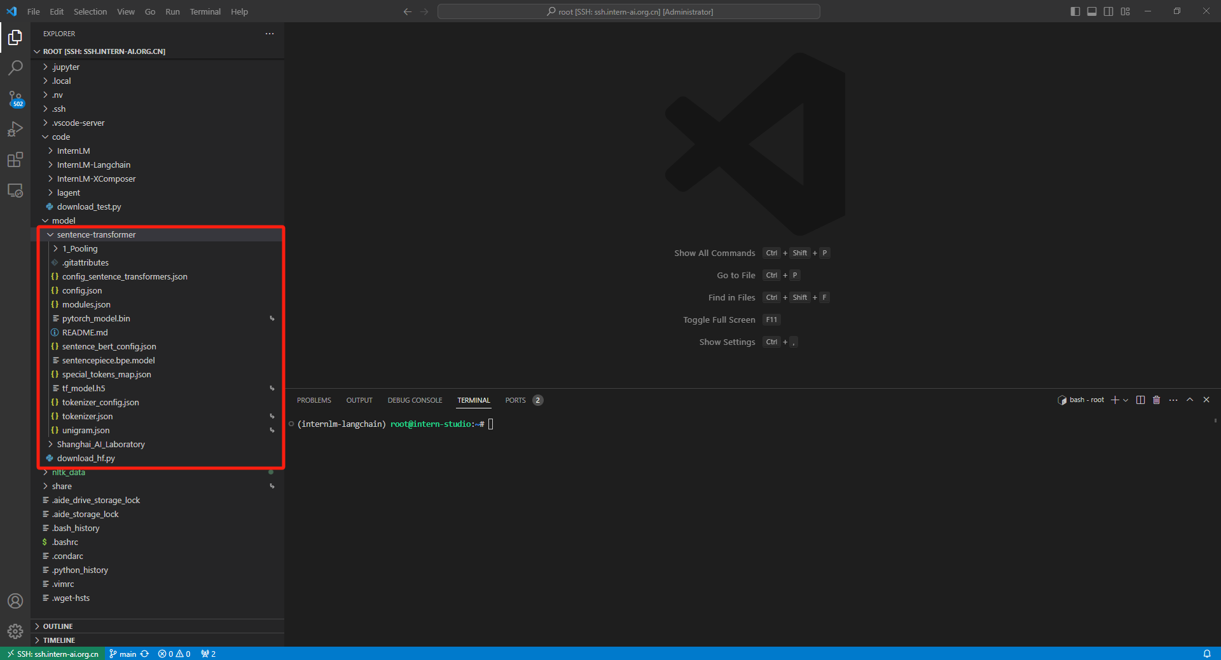Image resolution: width=1221 pixels, height=660 pixels.
Task: Open the Search view icon
Action: coord(15,67)
